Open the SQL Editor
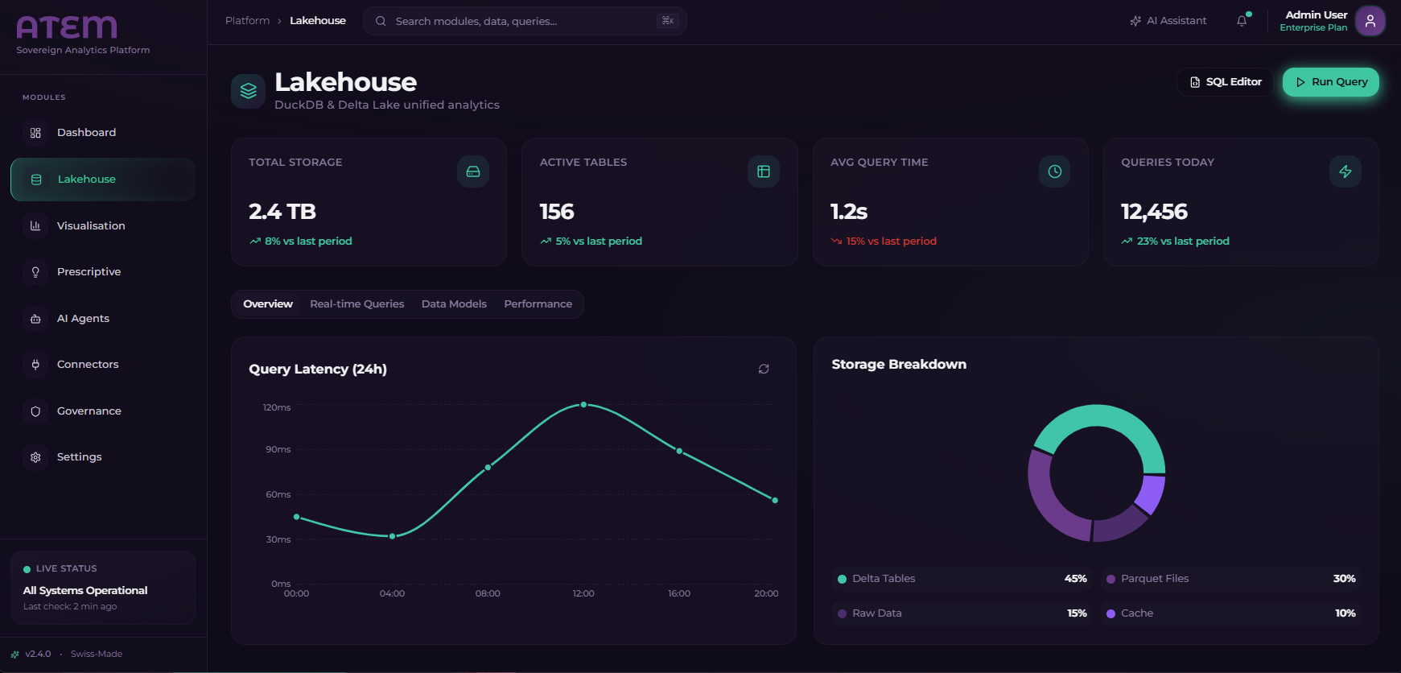Screen dimensions: 1401x673 1225,82
